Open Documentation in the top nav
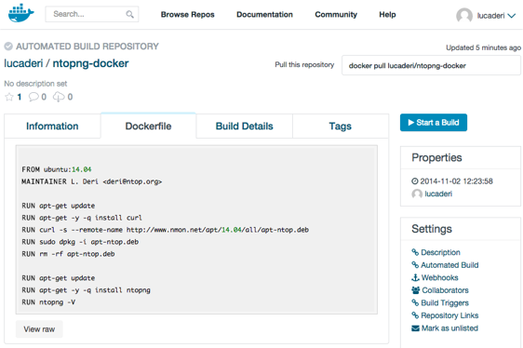 click(264, 15)
